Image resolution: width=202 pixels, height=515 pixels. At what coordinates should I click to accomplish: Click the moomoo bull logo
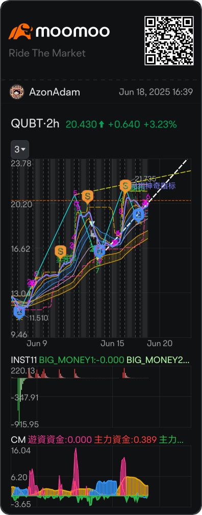(20, 31)
